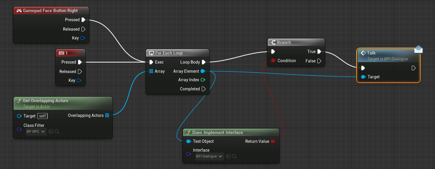435x169 pixels.
Task: Click the True output pin on Branch
Action: (x=319, y=52)
